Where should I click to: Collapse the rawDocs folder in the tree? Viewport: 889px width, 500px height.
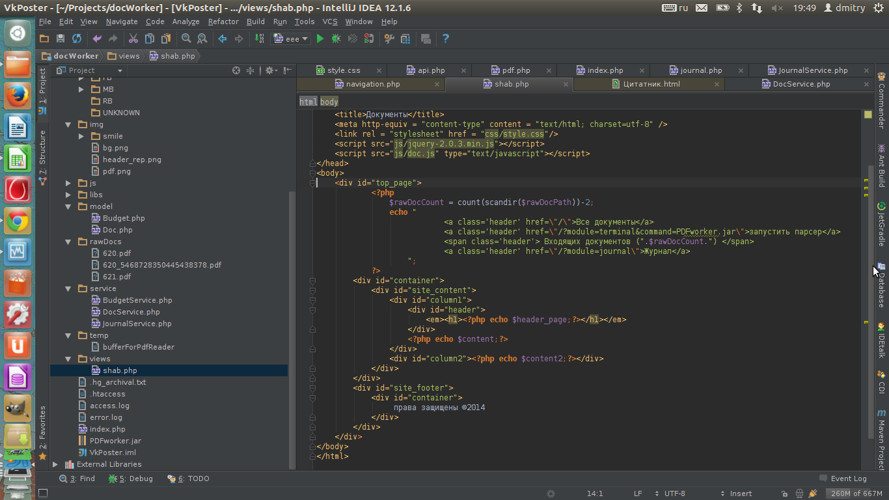[68, 242]
